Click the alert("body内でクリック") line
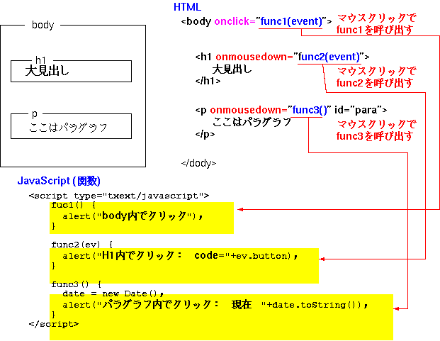440x341 pixels. coord(132,216)
